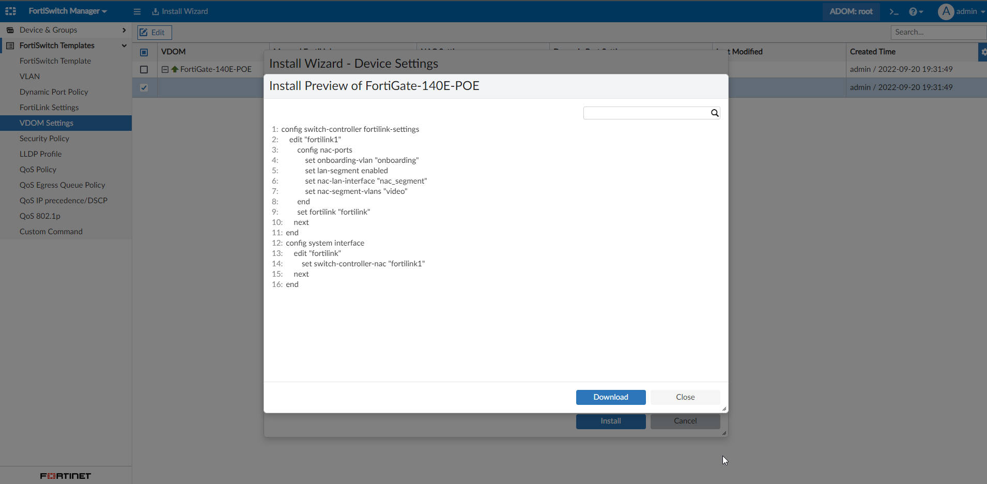Sort by the VDOM column header

click(173, 52)
